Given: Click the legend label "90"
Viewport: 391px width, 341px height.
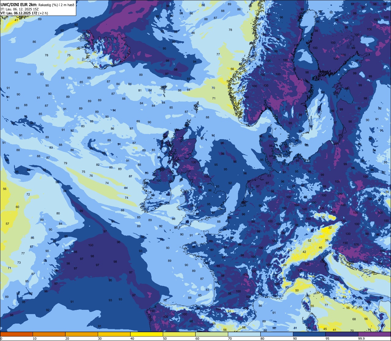Looking at the screenshot, I should point(295,339).
